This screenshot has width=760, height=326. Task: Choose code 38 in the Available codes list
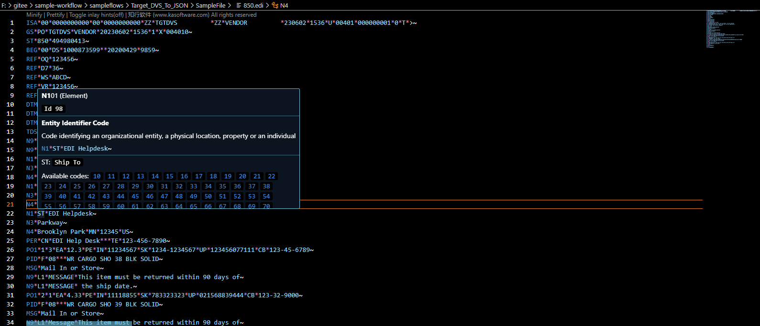tap(266, 186)
